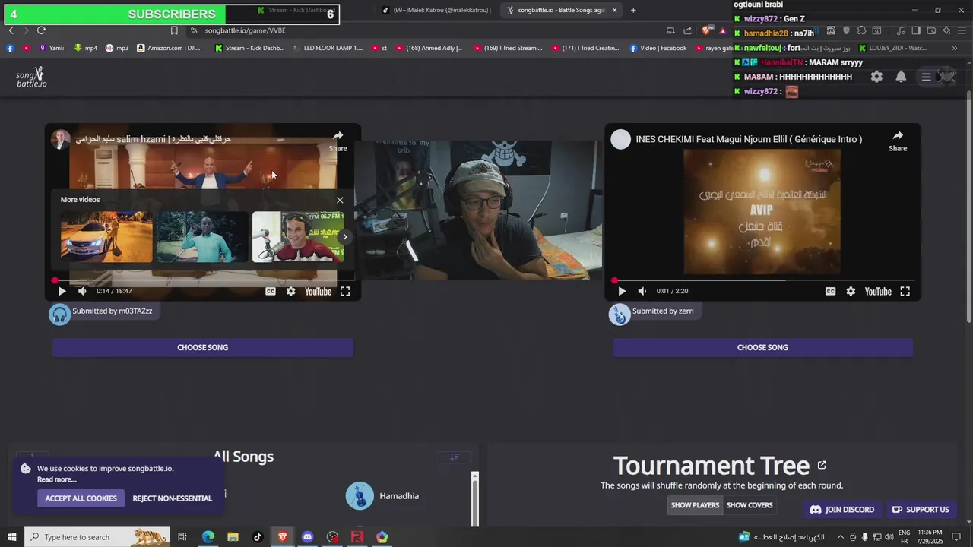Choose the song submitted by m03TAZzz

click(202, 347)
